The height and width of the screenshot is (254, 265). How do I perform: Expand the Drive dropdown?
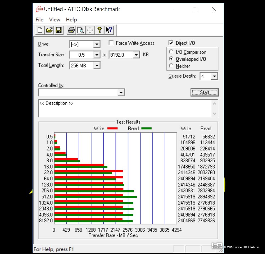pos(97,44)
